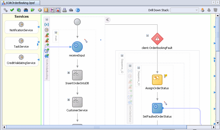This screenshot has width=220, height=130.
Task: Click the binoculars find icon
Action: tap(26, 10)
